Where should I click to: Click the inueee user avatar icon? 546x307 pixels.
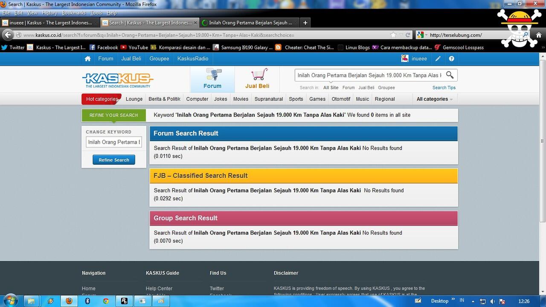pyautogui.click(x=405, y=58)
